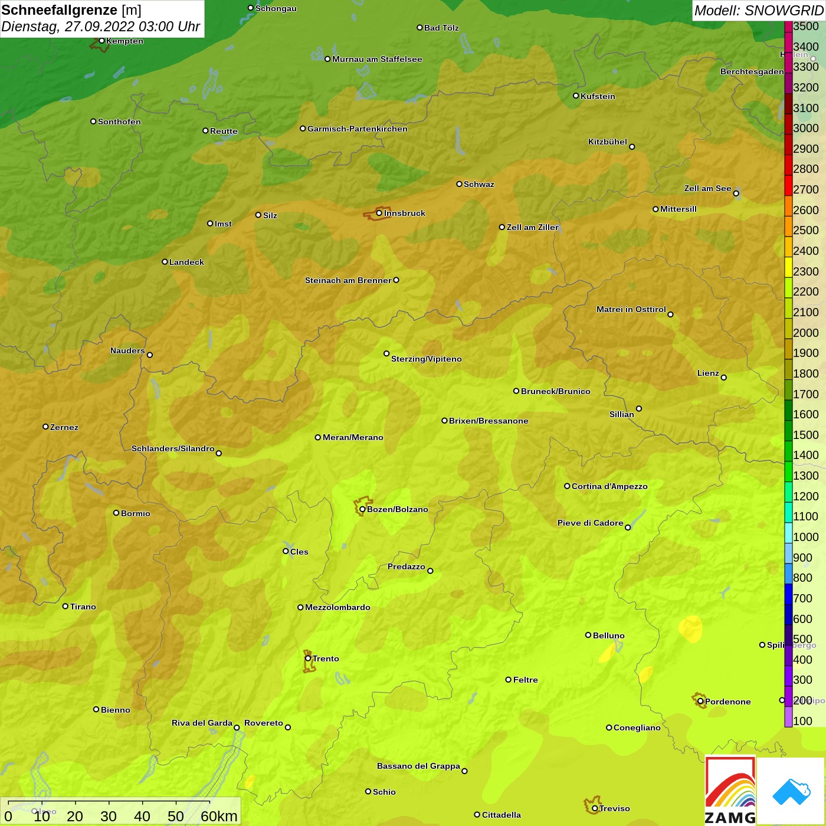This screenshot has height=826, width=826.
Task: Click the Brixen/Bressanone label
Action: (489, 421)
